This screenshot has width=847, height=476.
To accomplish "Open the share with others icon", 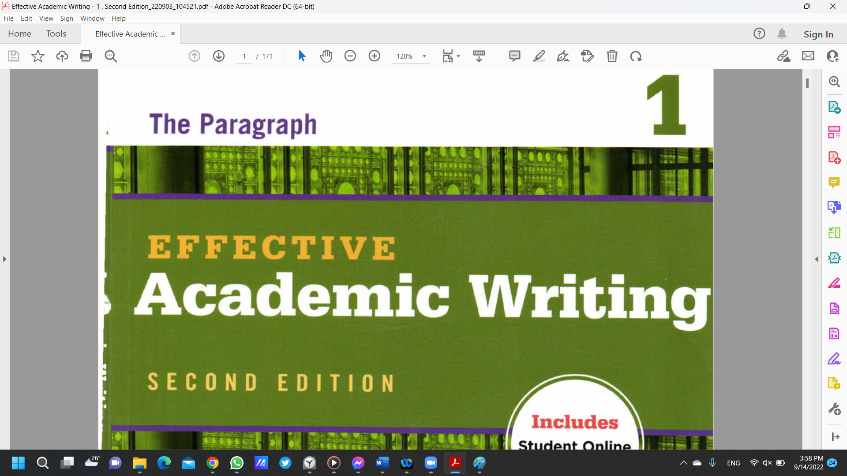I will pyautogui.click(x=832, y=56).
